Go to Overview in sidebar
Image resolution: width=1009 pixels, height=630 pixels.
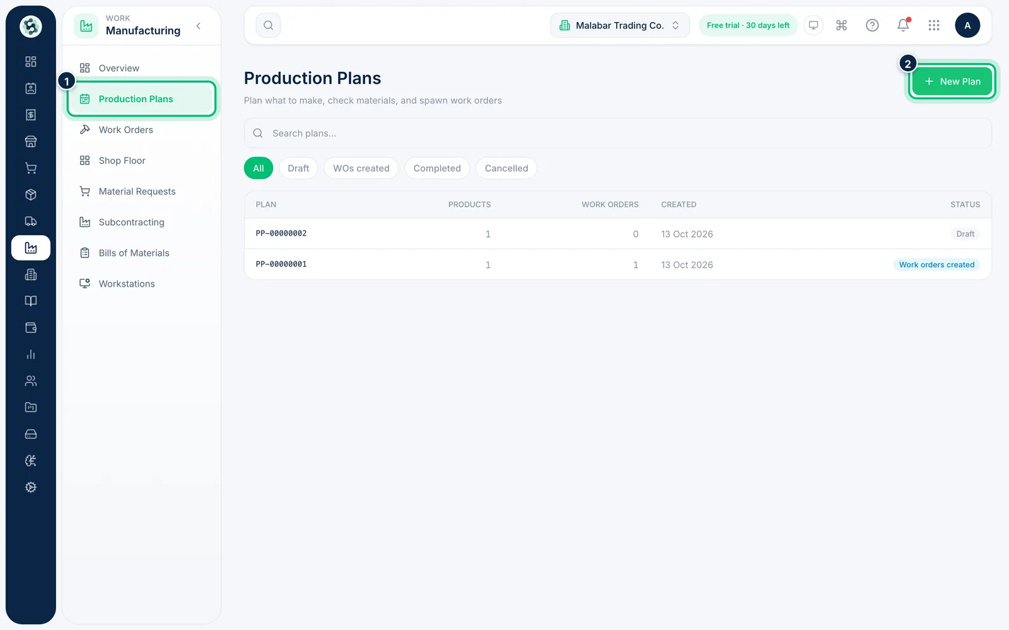[141, 68]
